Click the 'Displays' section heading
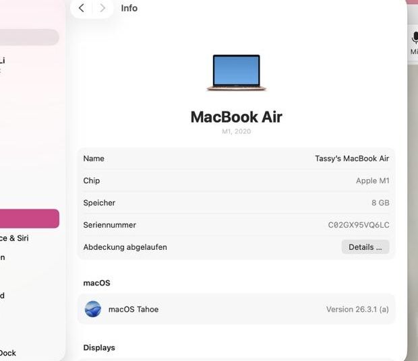Image resolution: width=418 pixels, height=361 pixels. point(99,348)
